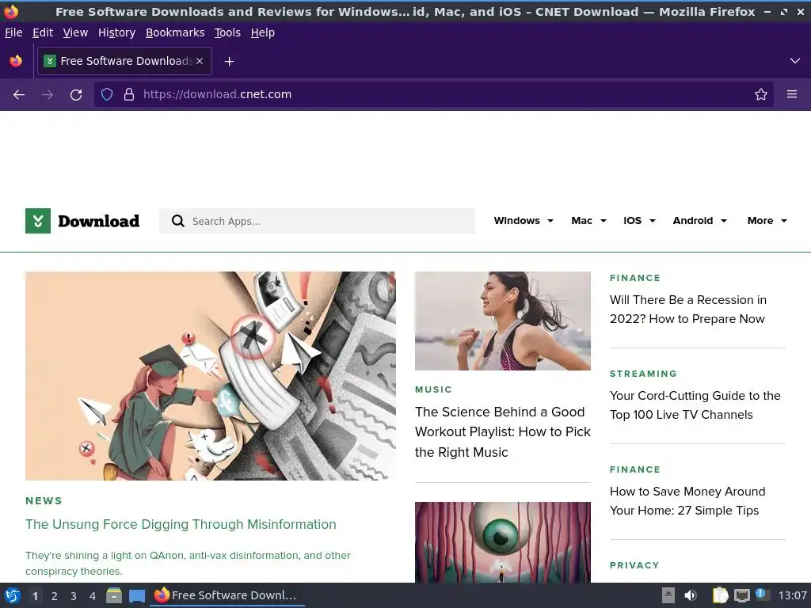This screenshot has height=608, width=811.
Task: Click the NEWS category label
Action: pos(44,500)
